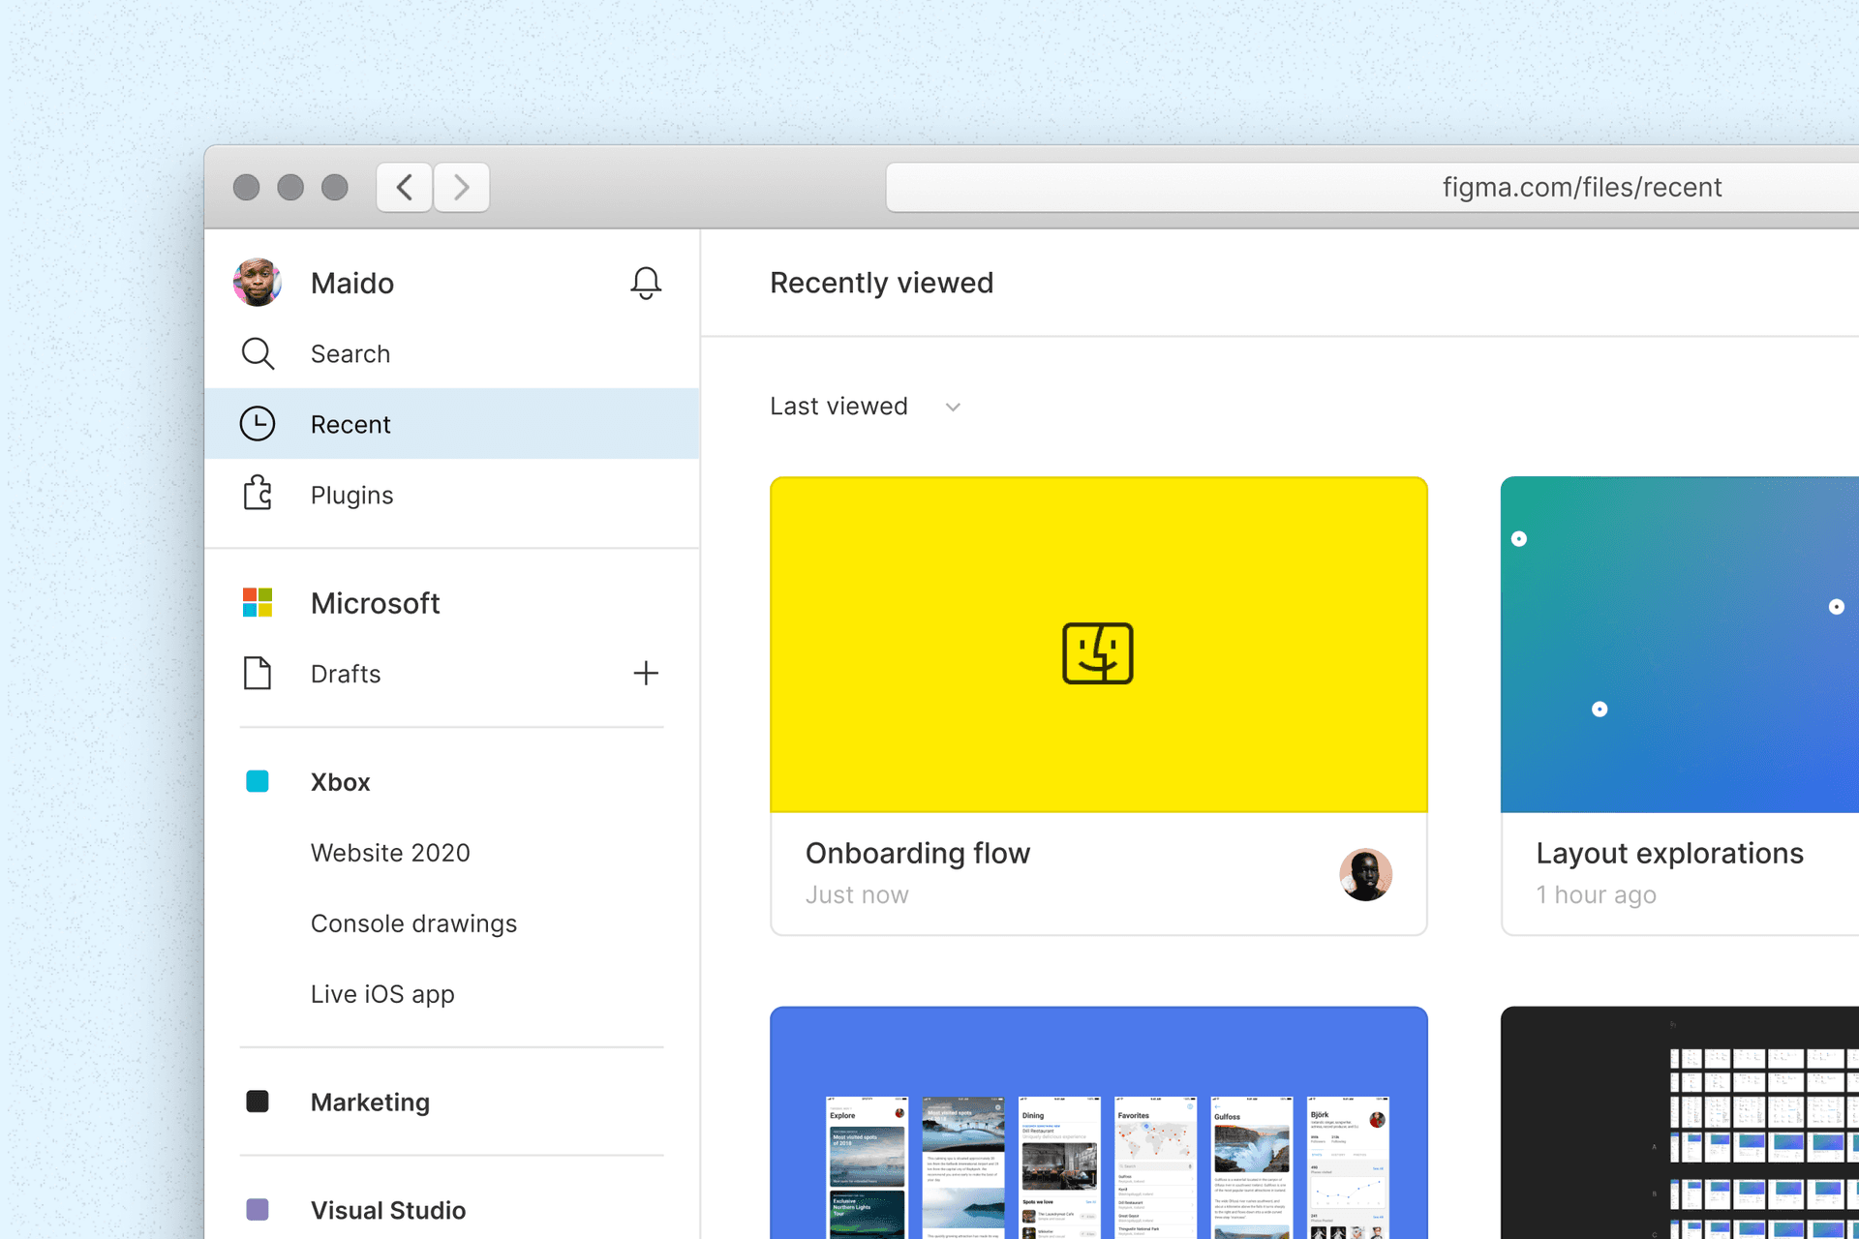
Task: Click Maido's profile avatar
Action: coord(258,283)
